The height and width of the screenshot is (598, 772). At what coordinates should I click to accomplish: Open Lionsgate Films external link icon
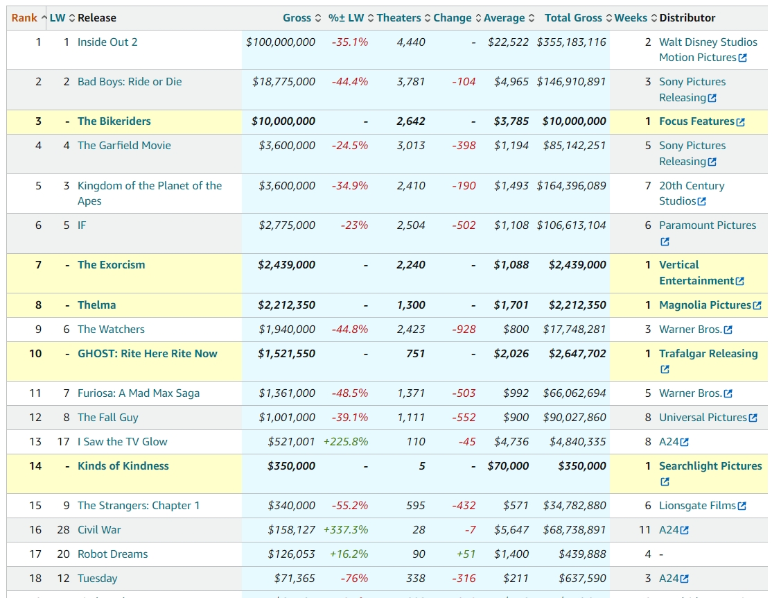coord(742,506)
